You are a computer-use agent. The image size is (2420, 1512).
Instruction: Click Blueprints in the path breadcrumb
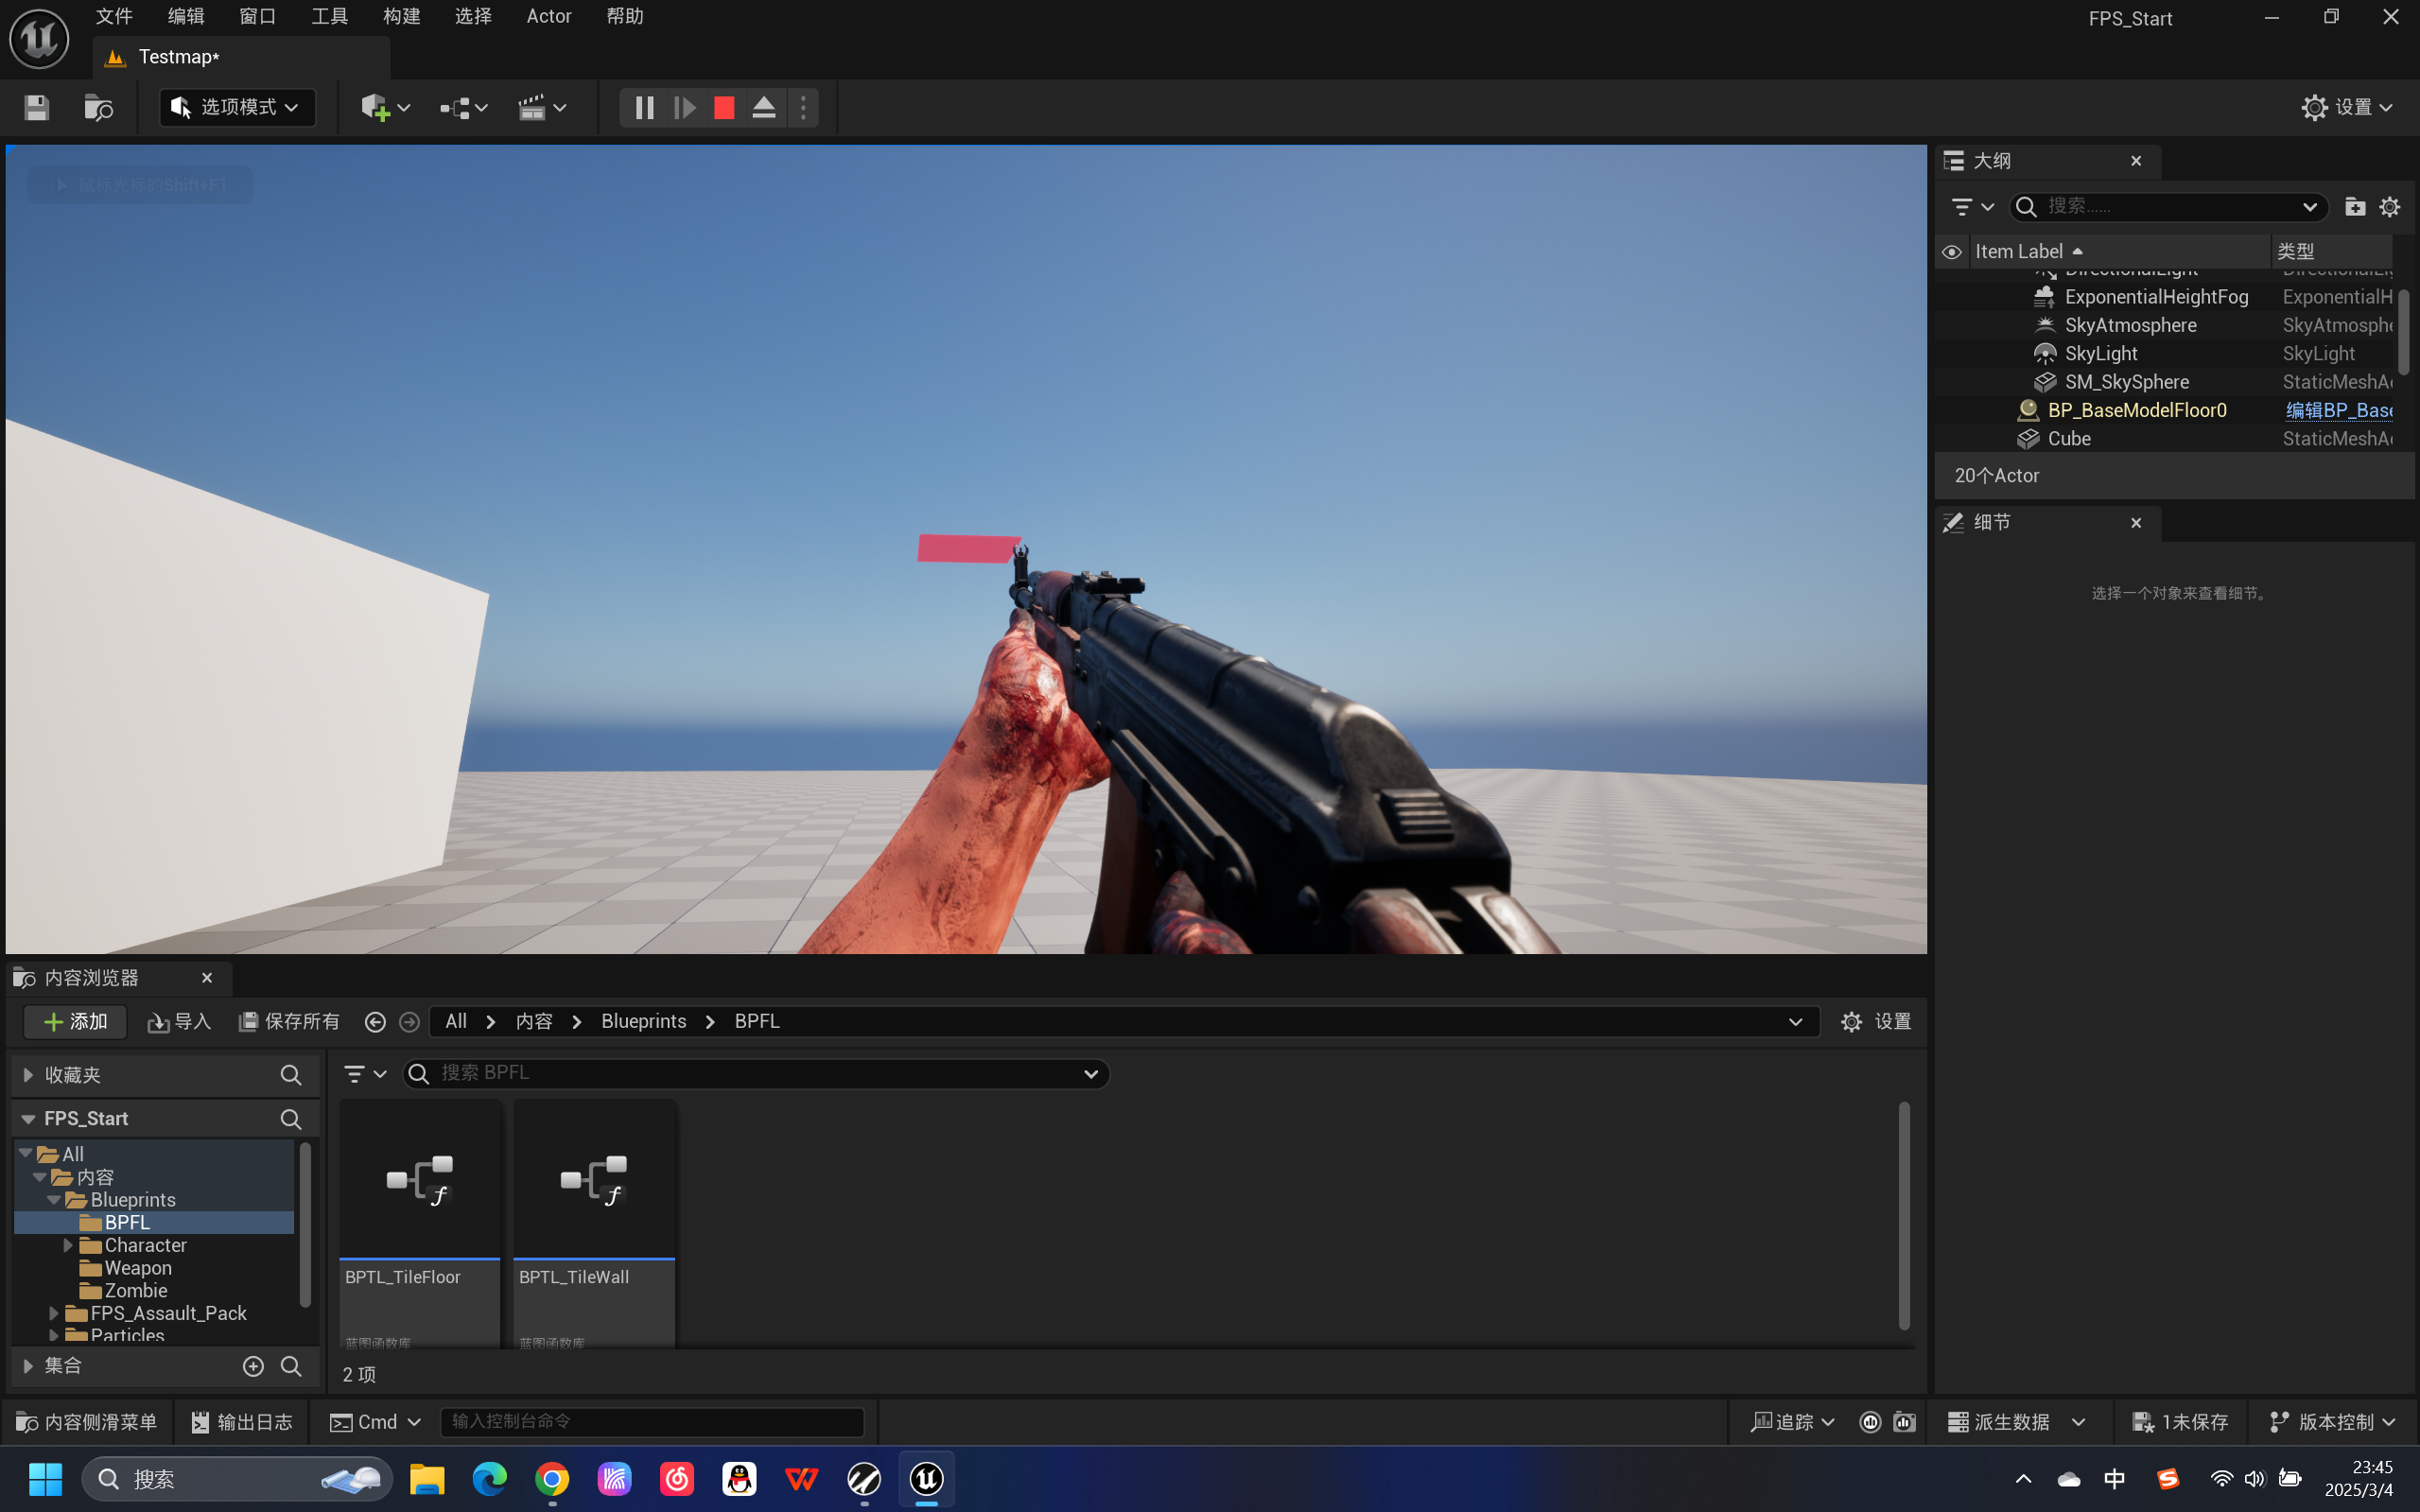(644, 1021)
